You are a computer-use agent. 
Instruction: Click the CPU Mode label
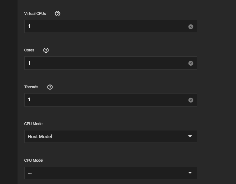[33, 124]
